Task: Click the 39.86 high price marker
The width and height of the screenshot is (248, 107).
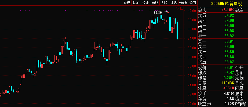Action: [x=158, y=13]
